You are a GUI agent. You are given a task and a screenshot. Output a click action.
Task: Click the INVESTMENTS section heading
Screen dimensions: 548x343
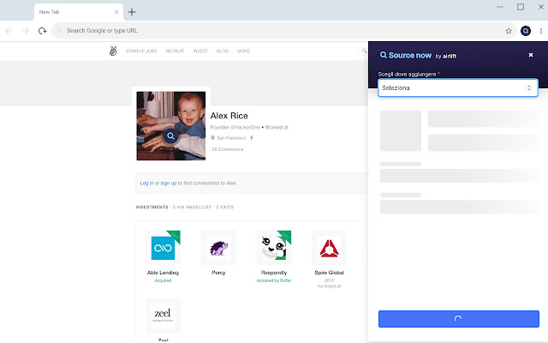pos(152,208)
